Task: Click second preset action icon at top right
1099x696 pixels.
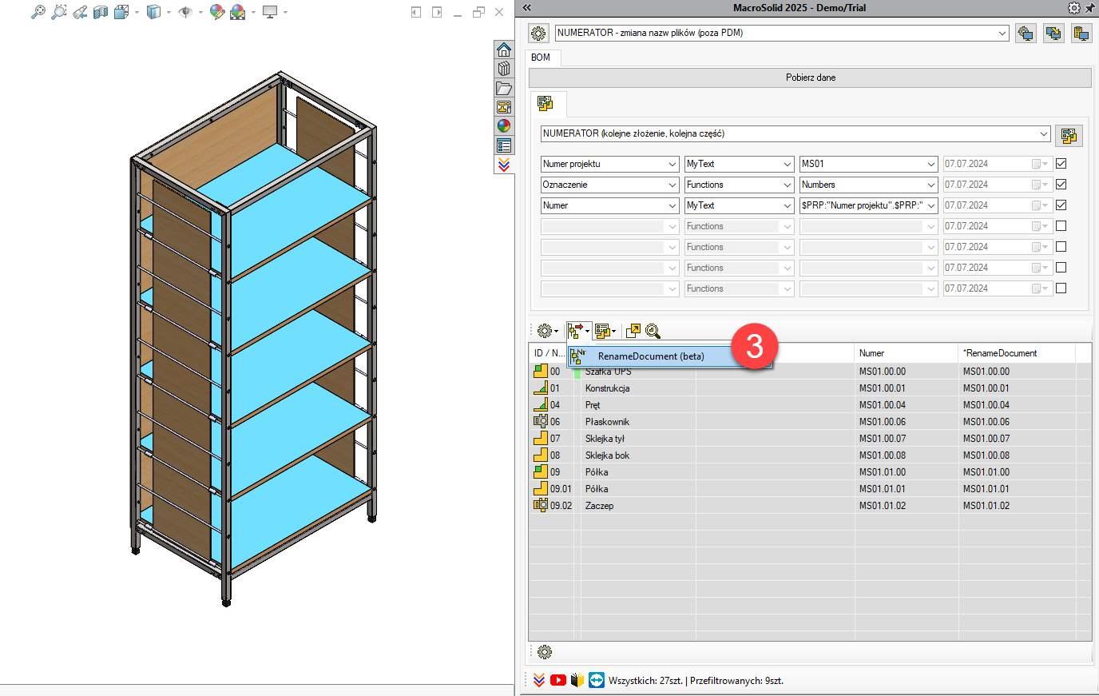Action: coord(1053,34)
